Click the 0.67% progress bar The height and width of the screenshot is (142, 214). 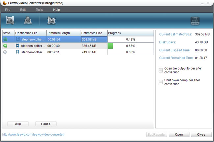pyautogui.click(x=131, y=46)
